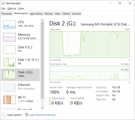Click the sidebar scroll down arrow

(42, 108)
